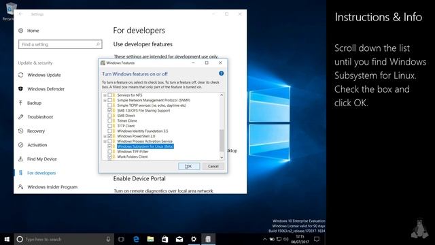The height and width of the screenshot is (245, 435).
Task: Open the Mail app from the taskbar
Action: 179,239
